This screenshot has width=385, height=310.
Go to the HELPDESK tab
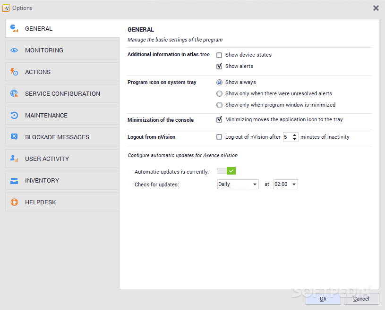62,202
